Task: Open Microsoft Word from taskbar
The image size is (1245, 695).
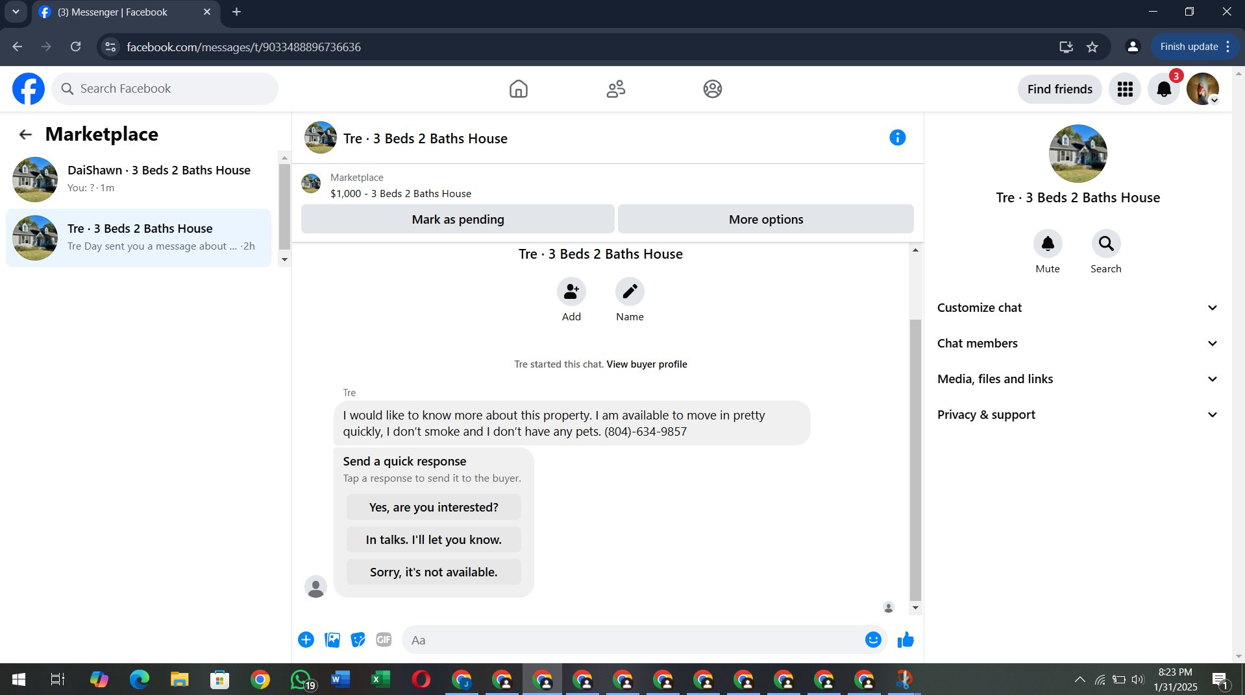Action: coord(340,679)
